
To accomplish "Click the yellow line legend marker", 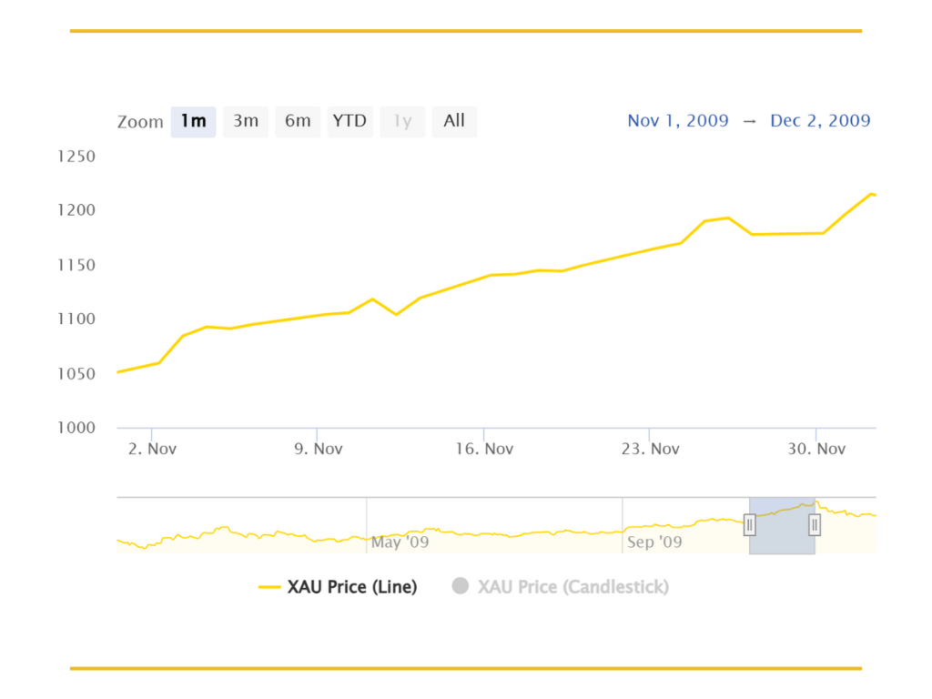I will [269, 587].
